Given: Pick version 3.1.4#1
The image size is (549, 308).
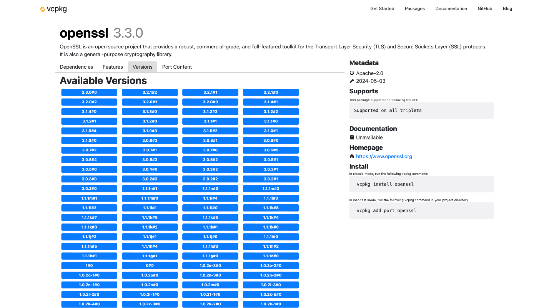Looking at the screenshot, I should pyautogui.click(x=271, y=102).
